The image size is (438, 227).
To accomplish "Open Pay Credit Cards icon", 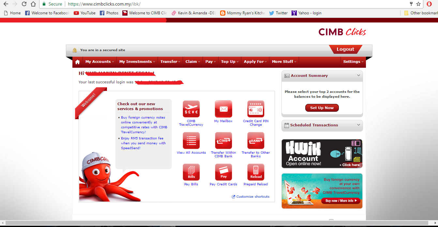I will (x=223, y=172).
